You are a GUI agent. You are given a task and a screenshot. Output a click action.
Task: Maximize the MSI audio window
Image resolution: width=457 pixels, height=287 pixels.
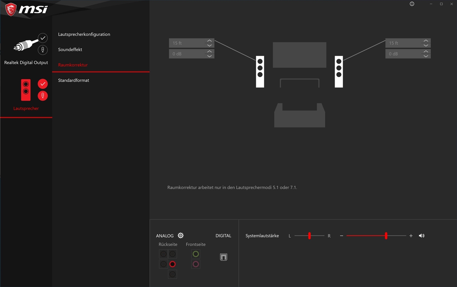coord(441,4)
